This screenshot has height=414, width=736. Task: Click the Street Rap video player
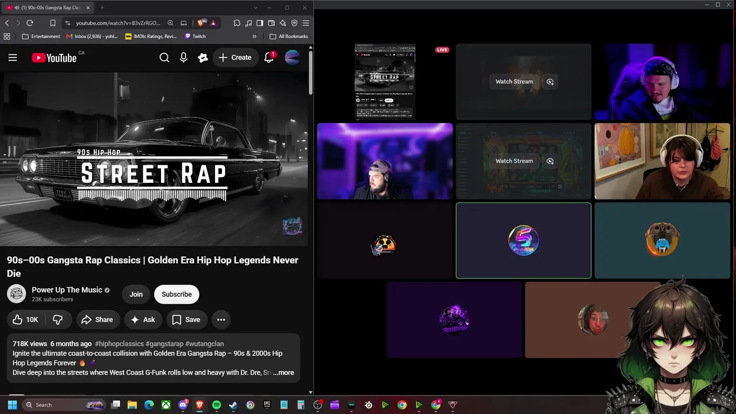(x=154, y=159)
